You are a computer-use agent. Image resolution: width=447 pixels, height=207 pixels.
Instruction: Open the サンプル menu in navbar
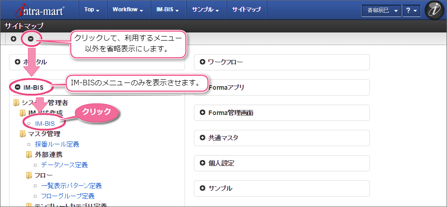pyautogui.click(x=207, y=9)
